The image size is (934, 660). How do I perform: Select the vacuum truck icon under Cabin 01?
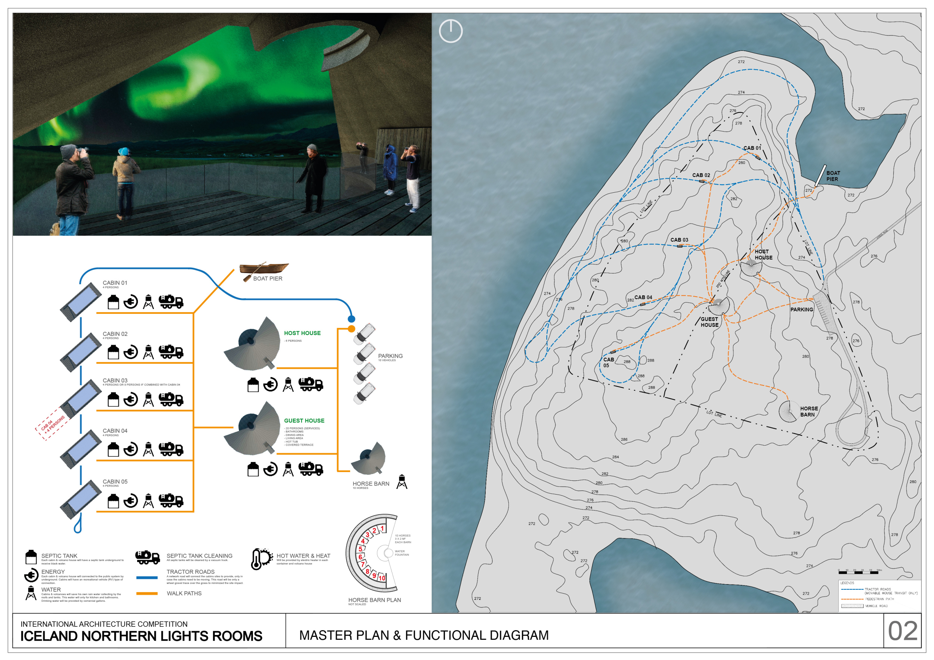[x=171, y=302]
